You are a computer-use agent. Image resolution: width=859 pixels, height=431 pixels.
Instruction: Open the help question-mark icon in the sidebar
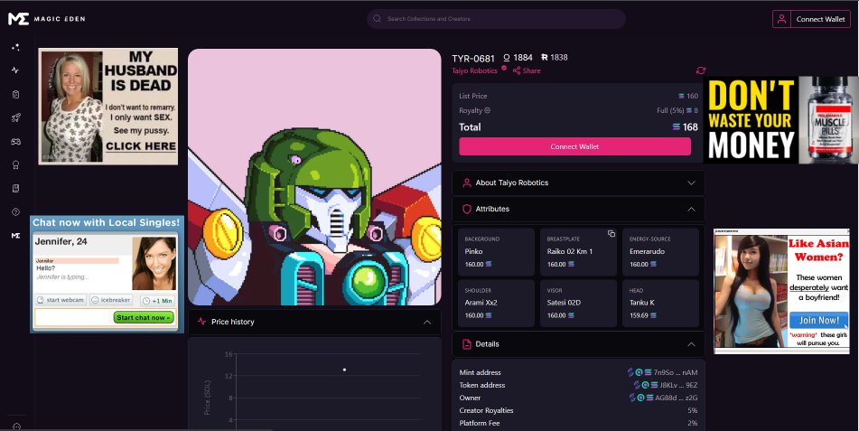point(15,211)
